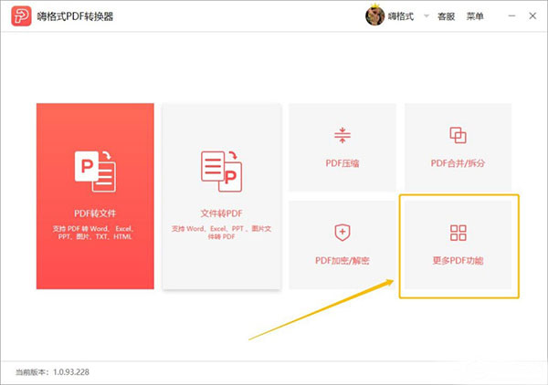
Task: Open the 菜单 menu in the title bar
Action: point(475,16)
